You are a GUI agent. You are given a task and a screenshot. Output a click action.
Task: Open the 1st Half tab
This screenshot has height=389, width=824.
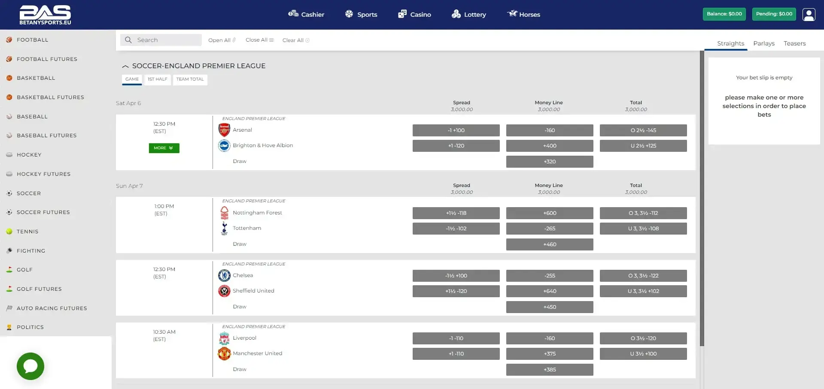[157, 79]
